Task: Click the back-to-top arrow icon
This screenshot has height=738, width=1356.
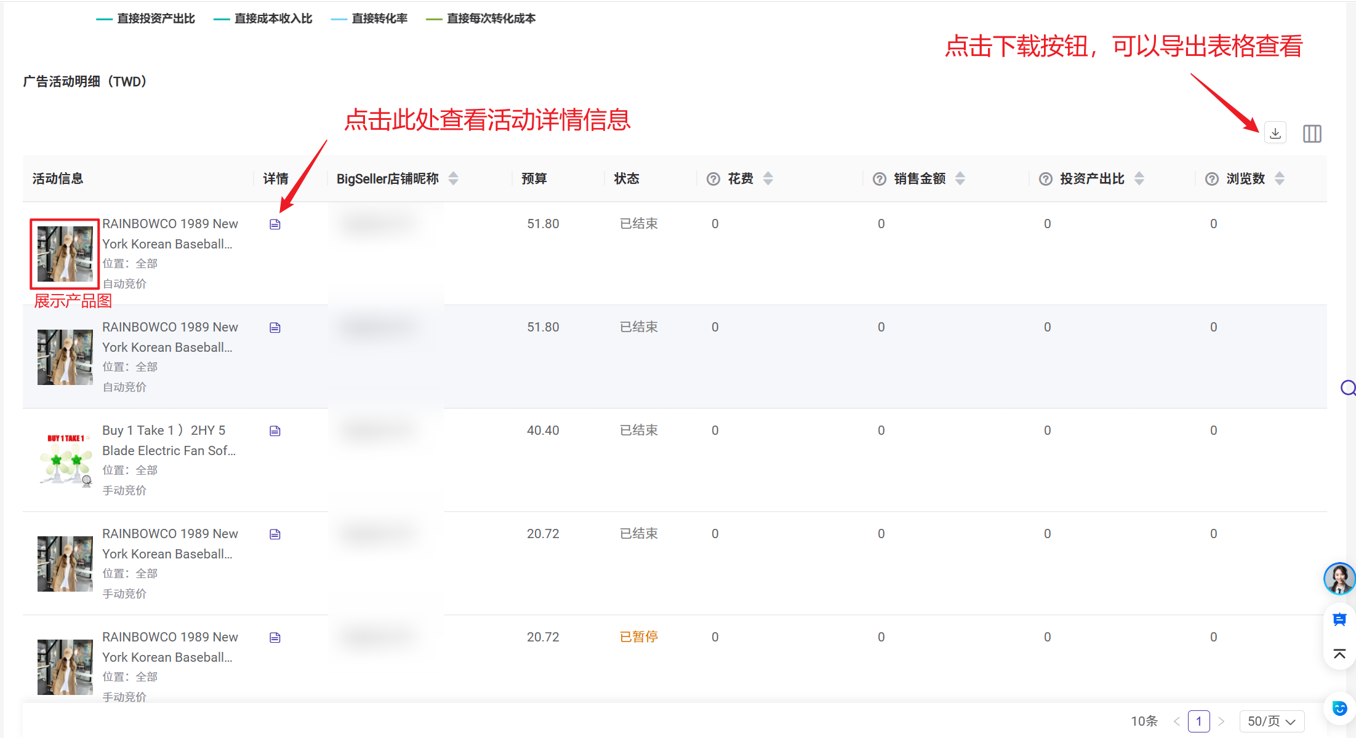Action: 1339,654
